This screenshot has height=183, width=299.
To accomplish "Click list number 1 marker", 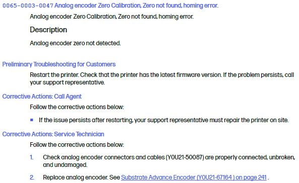I will click(32, 157).
